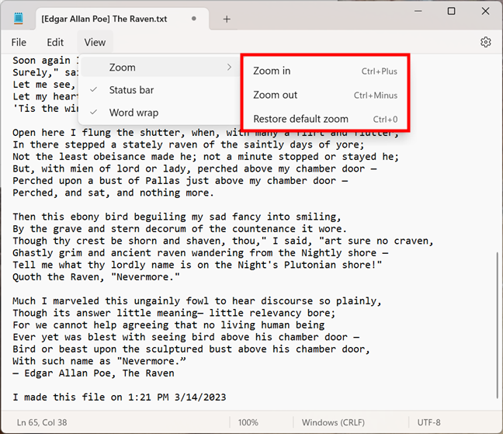Click line starting 'Not the least obeisance'

[x=206, y=157]
